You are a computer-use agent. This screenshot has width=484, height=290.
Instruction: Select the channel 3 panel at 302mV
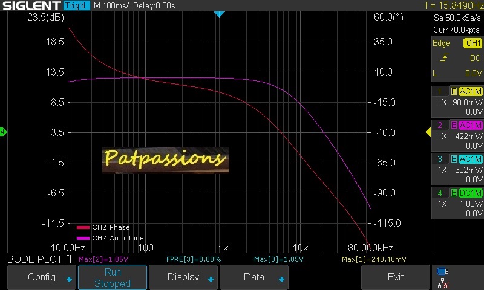[x=457, y=170]
